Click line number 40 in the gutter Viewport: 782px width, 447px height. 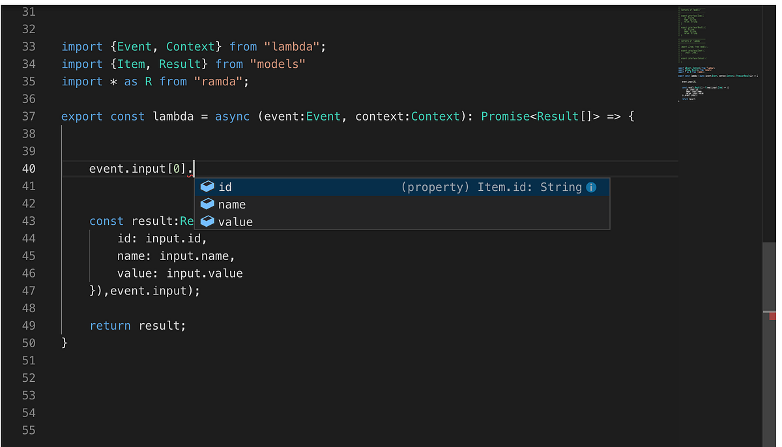[29, 168]
